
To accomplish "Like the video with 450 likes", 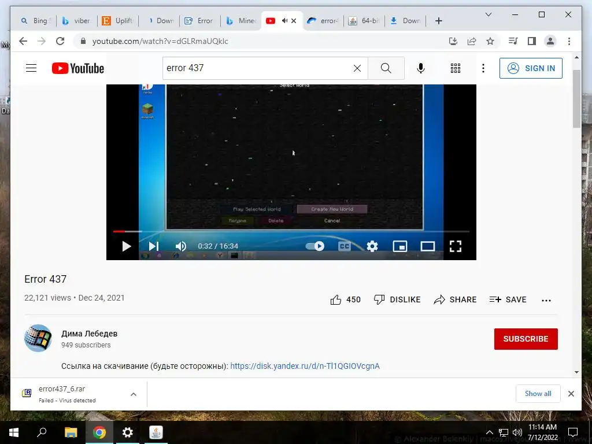I will tap(346, 300).
